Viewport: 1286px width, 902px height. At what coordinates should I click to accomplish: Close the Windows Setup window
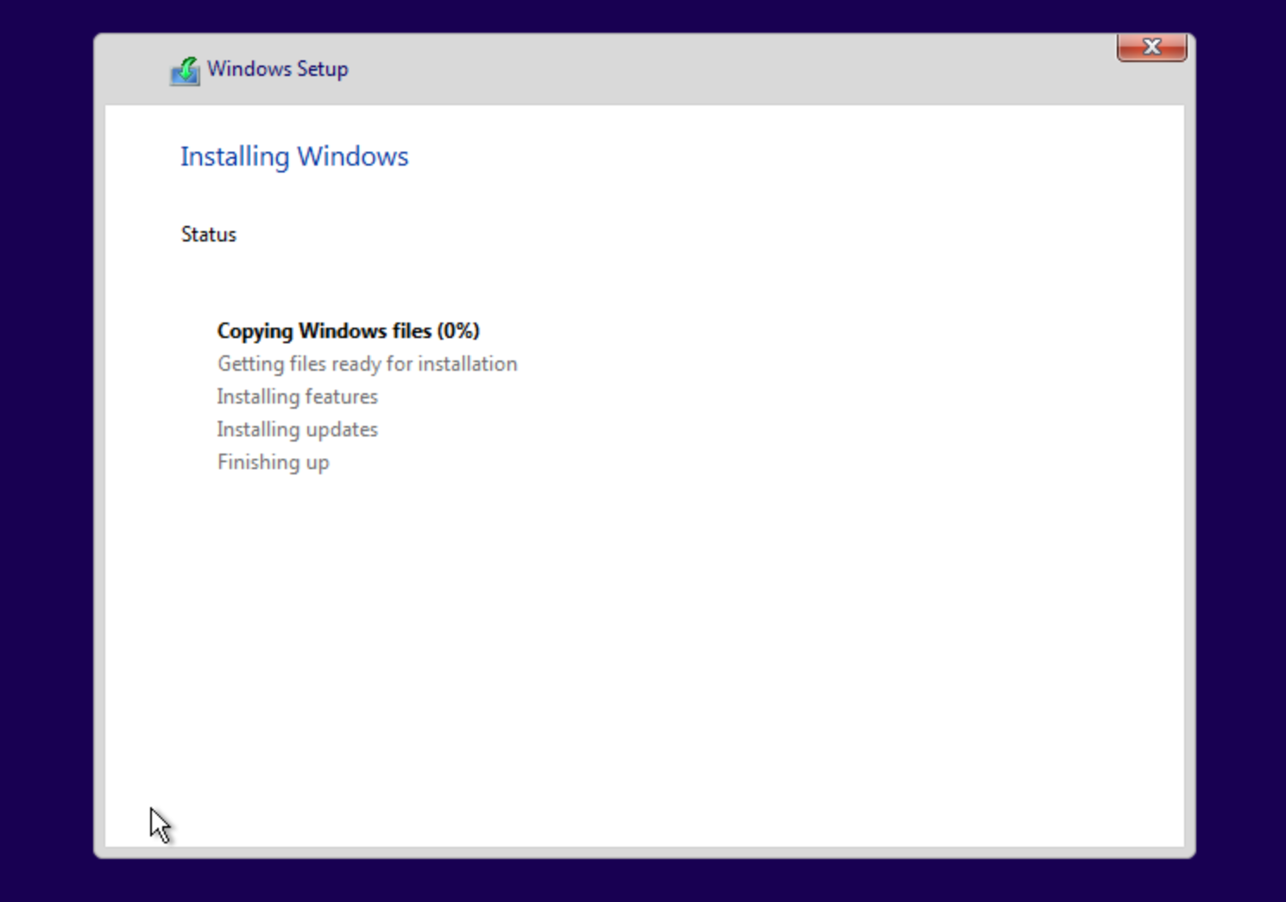pyautogui.click(x=1151, y=47)
